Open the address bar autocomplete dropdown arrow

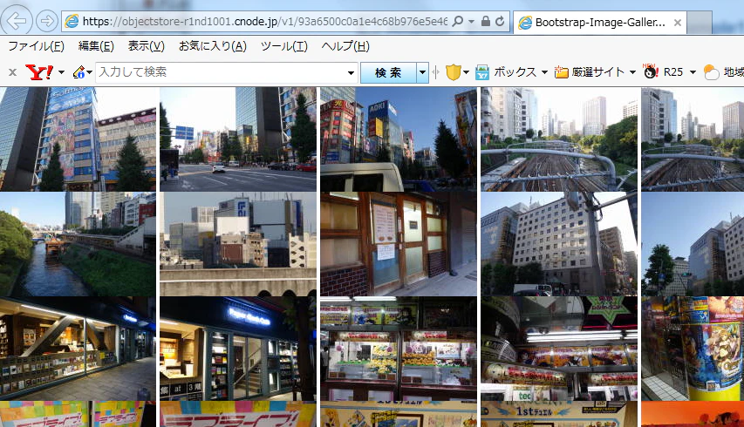[x=471, y=21]
